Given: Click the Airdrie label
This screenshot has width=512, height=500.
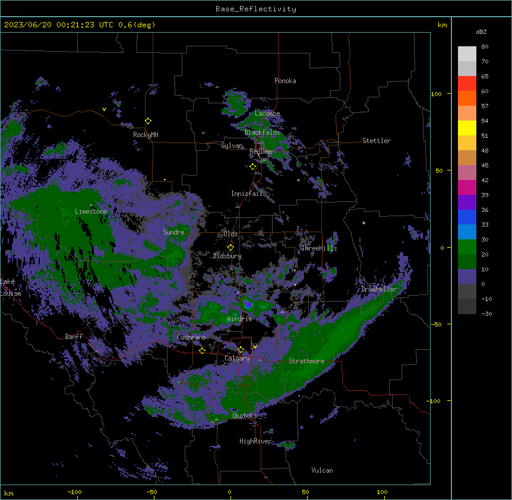Looking at the screenshot, I should pos(240,319).
